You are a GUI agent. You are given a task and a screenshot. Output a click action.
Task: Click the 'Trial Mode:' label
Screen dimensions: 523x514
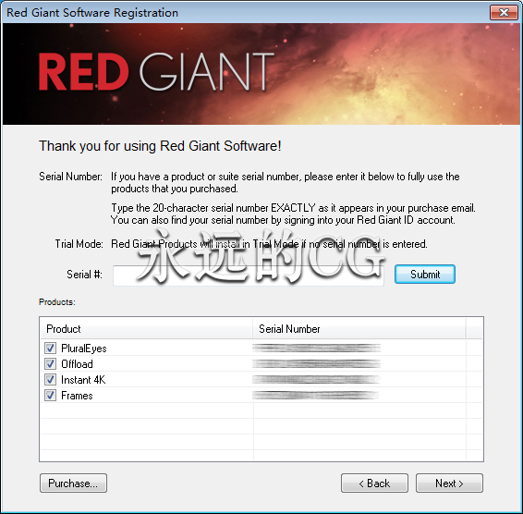point(79,244)
